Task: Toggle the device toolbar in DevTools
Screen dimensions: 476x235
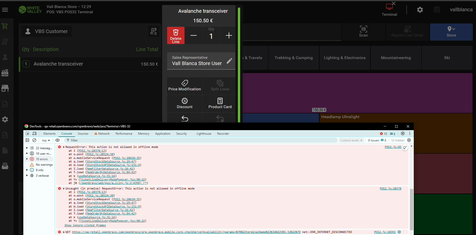Action: [35, 134]
